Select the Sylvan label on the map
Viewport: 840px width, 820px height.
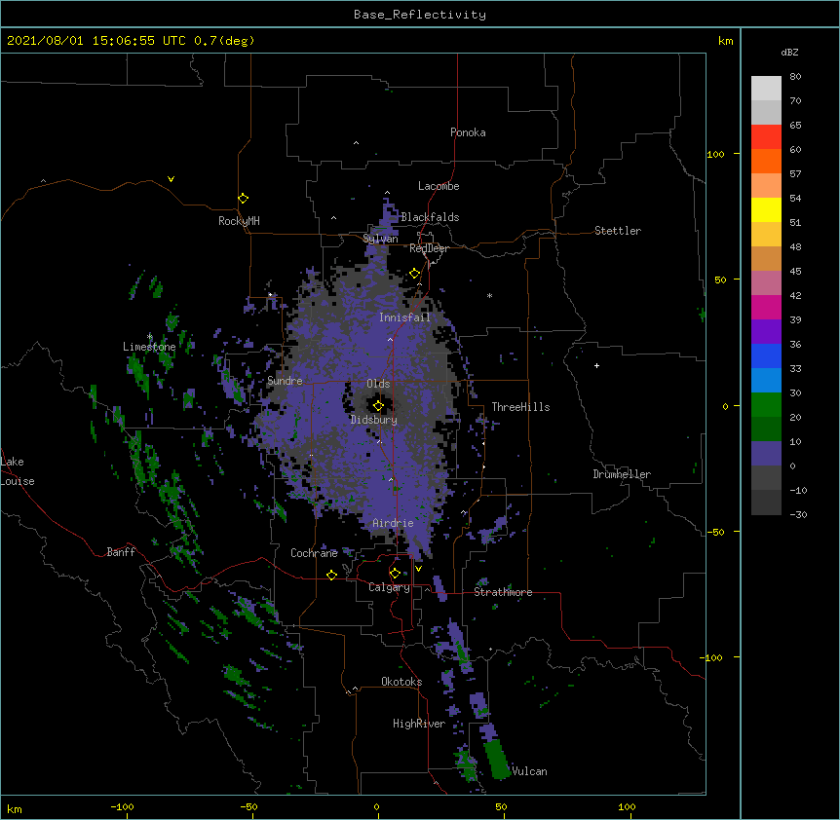(380, 239)
